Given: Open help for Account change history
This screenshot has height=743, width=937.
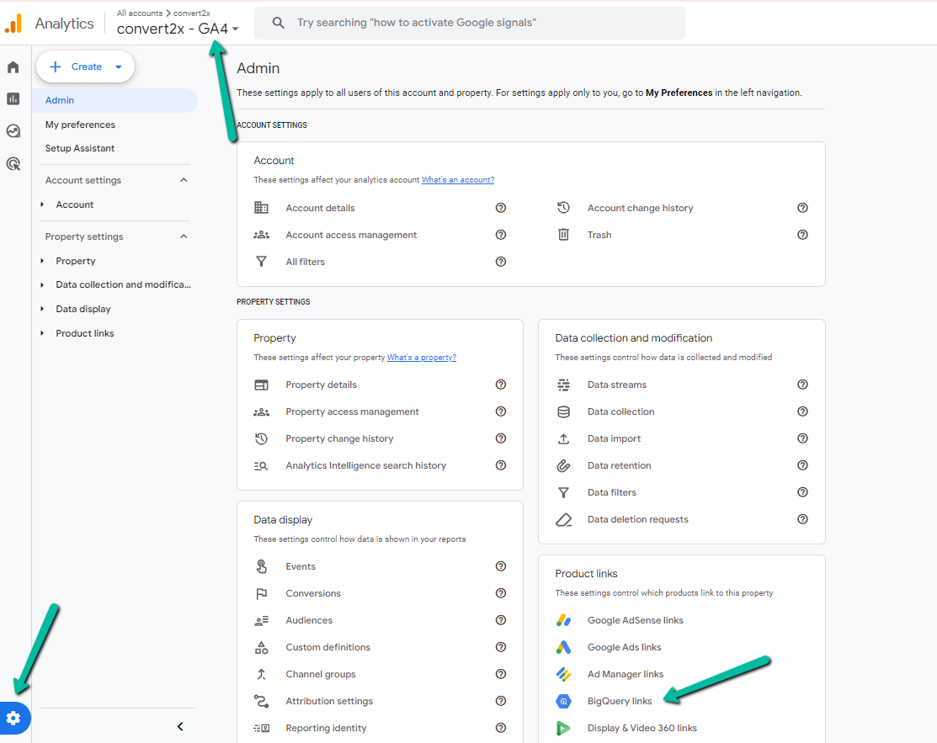Looking at the screenshot, I should [x=802, y=208].
